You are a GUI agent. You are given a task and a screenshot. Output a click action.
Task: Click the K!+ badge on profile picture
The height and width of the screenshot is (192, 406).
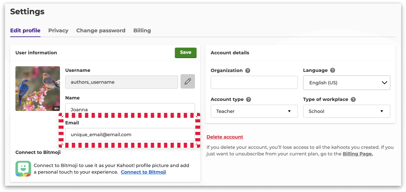coord(57,108)
